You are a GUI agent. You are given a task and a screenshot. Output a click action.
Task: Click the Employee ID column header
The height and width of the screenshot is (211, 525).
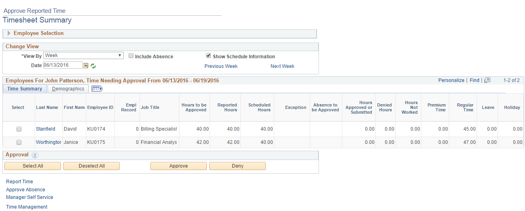(100, 107)
